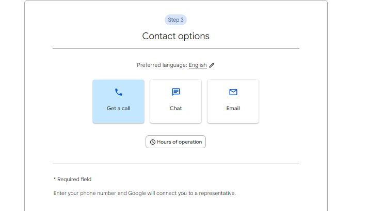367x211 pixels.
Task: Click the Contact options heading
Action: 176,36
